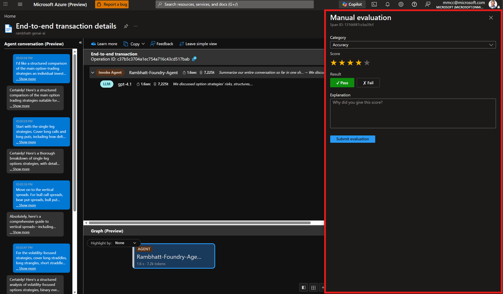503x294 pixels.
Task: Click Leave simple view
Action: click(198, 44)
